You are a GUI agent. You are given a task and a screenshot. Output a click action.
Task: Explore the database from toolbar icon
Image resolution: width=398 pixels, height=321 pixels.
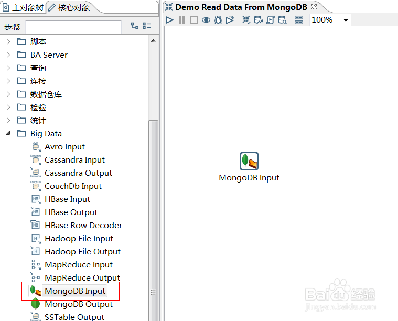[283, 20]
